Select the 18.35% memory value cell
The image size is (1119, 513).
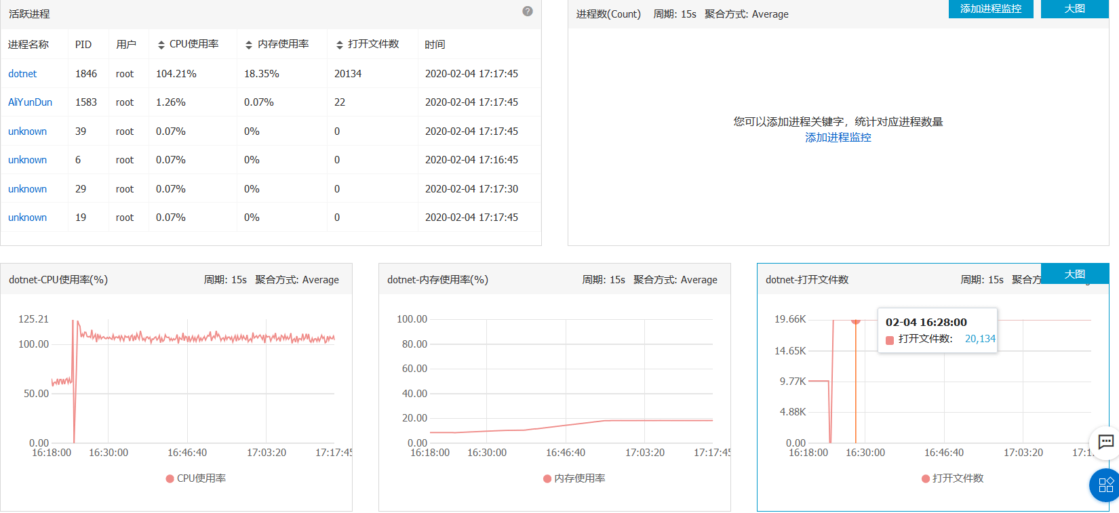[x=262, y=74]
